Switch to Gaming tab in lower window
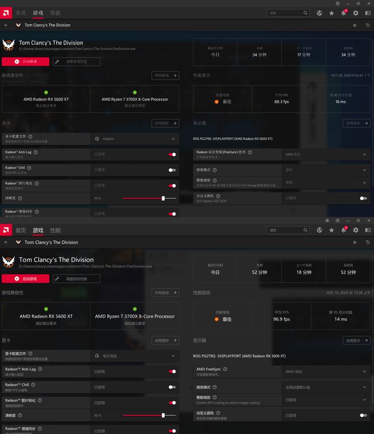 point(38,230)
